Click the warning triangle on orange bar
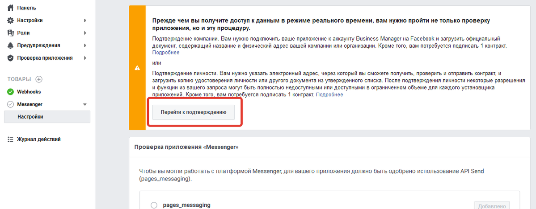536x209 pixels. coord(137,67)
